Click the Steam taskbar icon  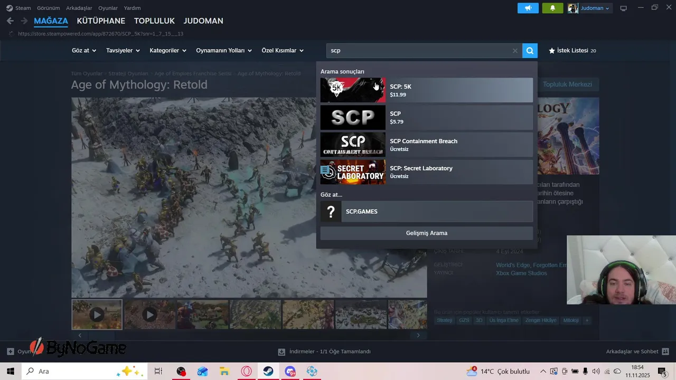[268, 371]
